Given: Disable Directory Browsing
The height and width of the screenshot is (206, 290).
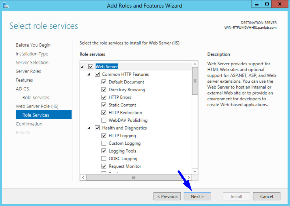Looking at the screenshot, I should 104,89.
